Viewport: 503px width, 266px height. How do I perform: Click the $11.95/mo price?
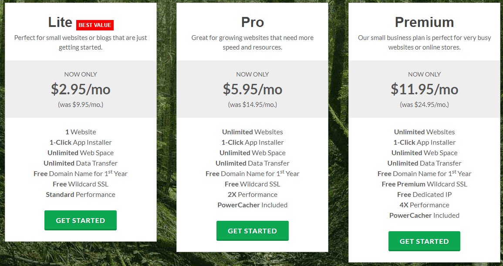pos(424,89)
